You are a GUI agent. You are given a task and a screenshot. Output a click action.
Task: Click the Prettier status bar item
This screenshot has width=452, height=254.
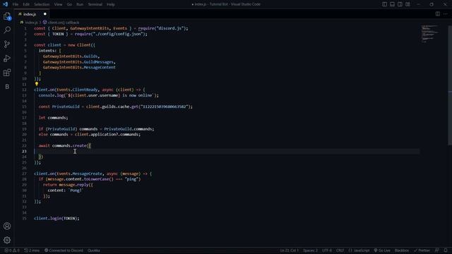coord(422,250)
